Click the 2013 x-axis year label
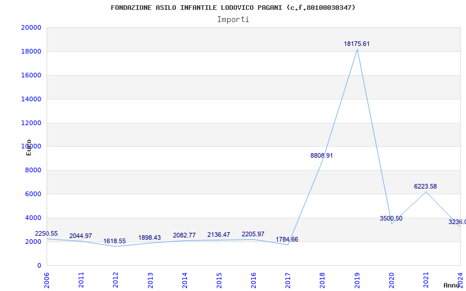Viewport: 466px width, 291px height. pos(150,280)
